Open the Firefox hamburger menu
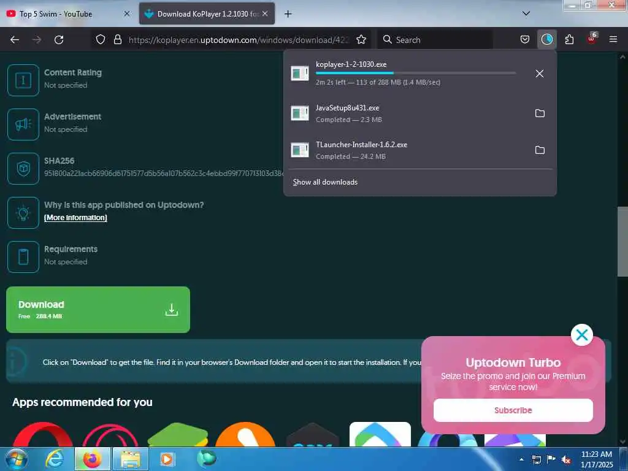Screen dimensions: 628x471 tap(613, 39)
